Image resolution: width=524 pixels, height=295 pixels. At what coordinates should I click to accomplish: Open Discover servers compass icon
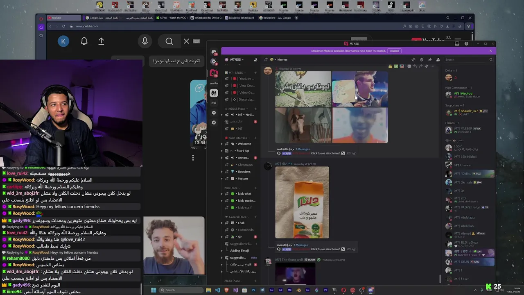click(214, 123)
